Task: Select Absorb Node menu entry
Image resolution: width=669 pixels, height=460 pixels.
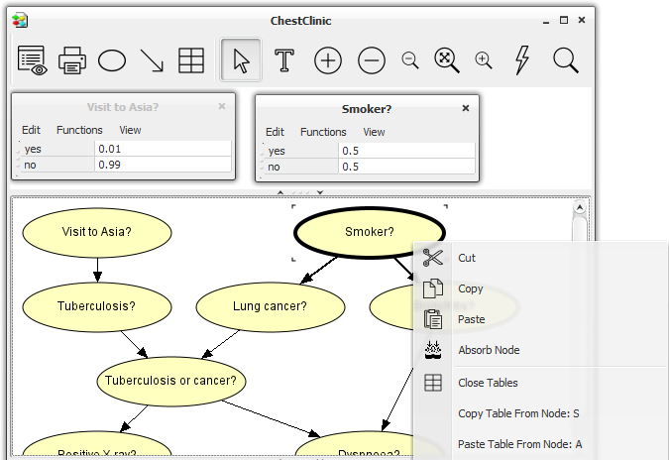Action: pos(489,350)
